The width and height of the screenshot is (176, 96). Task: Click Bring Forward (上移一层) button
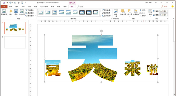point(123,12)
